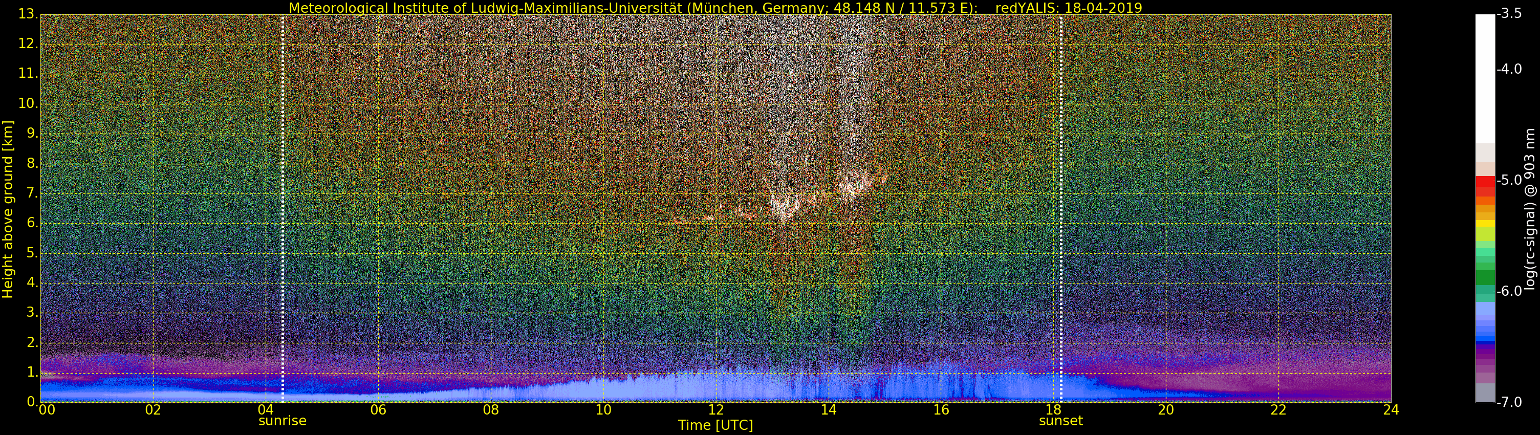This screenshot has width=1540, height=435.
Task: Click the gray bottom band of the colorbar
Action: 1485,393
